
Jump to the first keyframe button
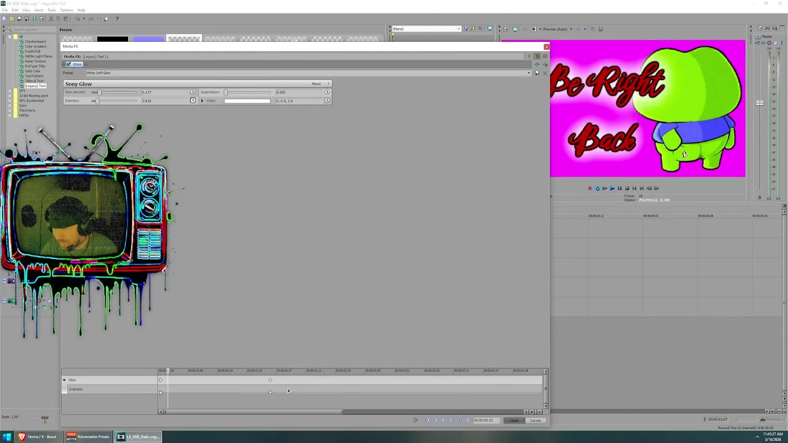point(427,420)
